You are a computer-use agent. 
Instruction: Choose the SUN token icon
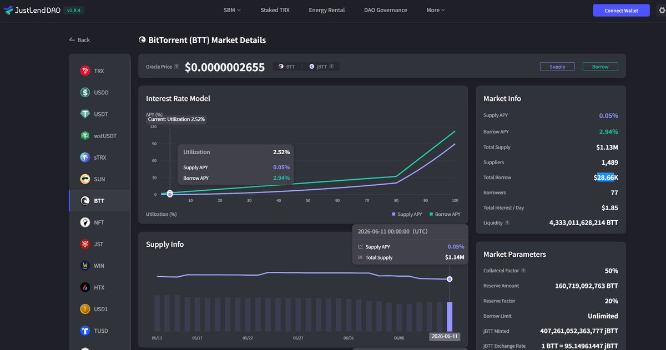85,179
